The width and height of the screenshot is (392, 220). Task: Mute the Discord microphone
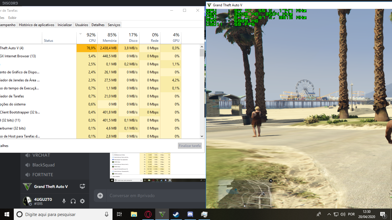point(64,201)
